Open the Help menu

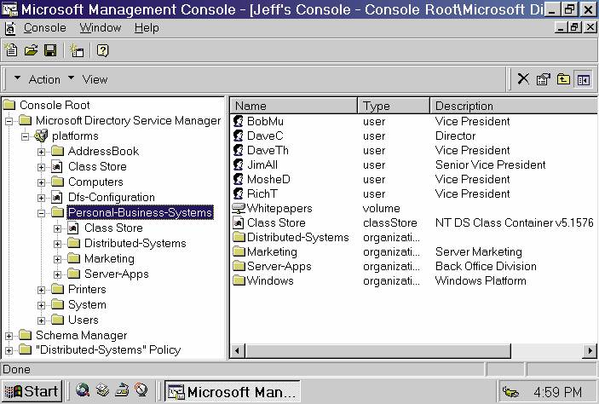[147, 28]
